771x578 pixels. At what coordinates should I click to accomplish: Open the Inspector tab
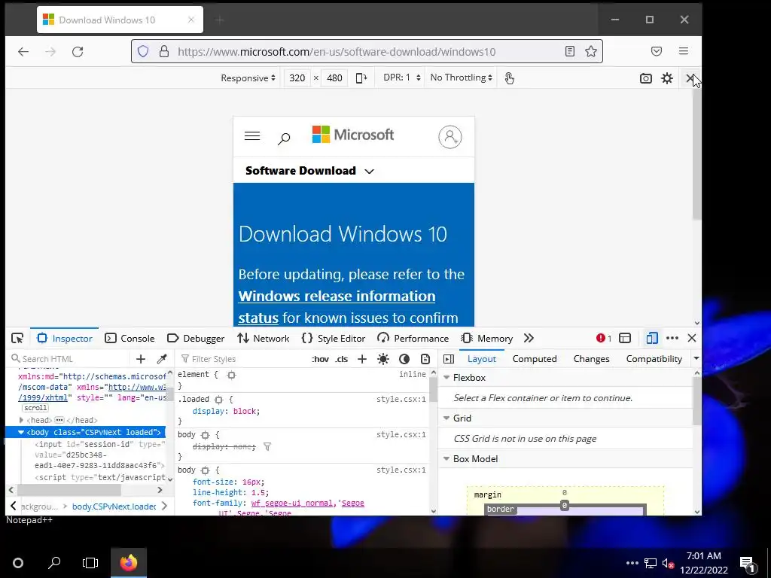pyautogui.click(x=65, y=338)
